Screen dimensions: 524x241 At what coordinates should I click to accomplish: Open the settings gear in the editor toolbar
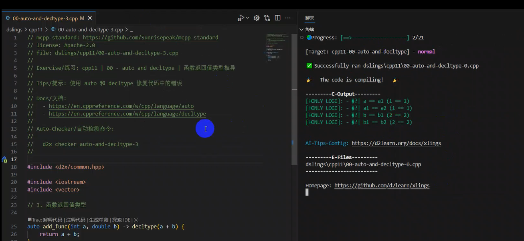(x=257, y=18)
